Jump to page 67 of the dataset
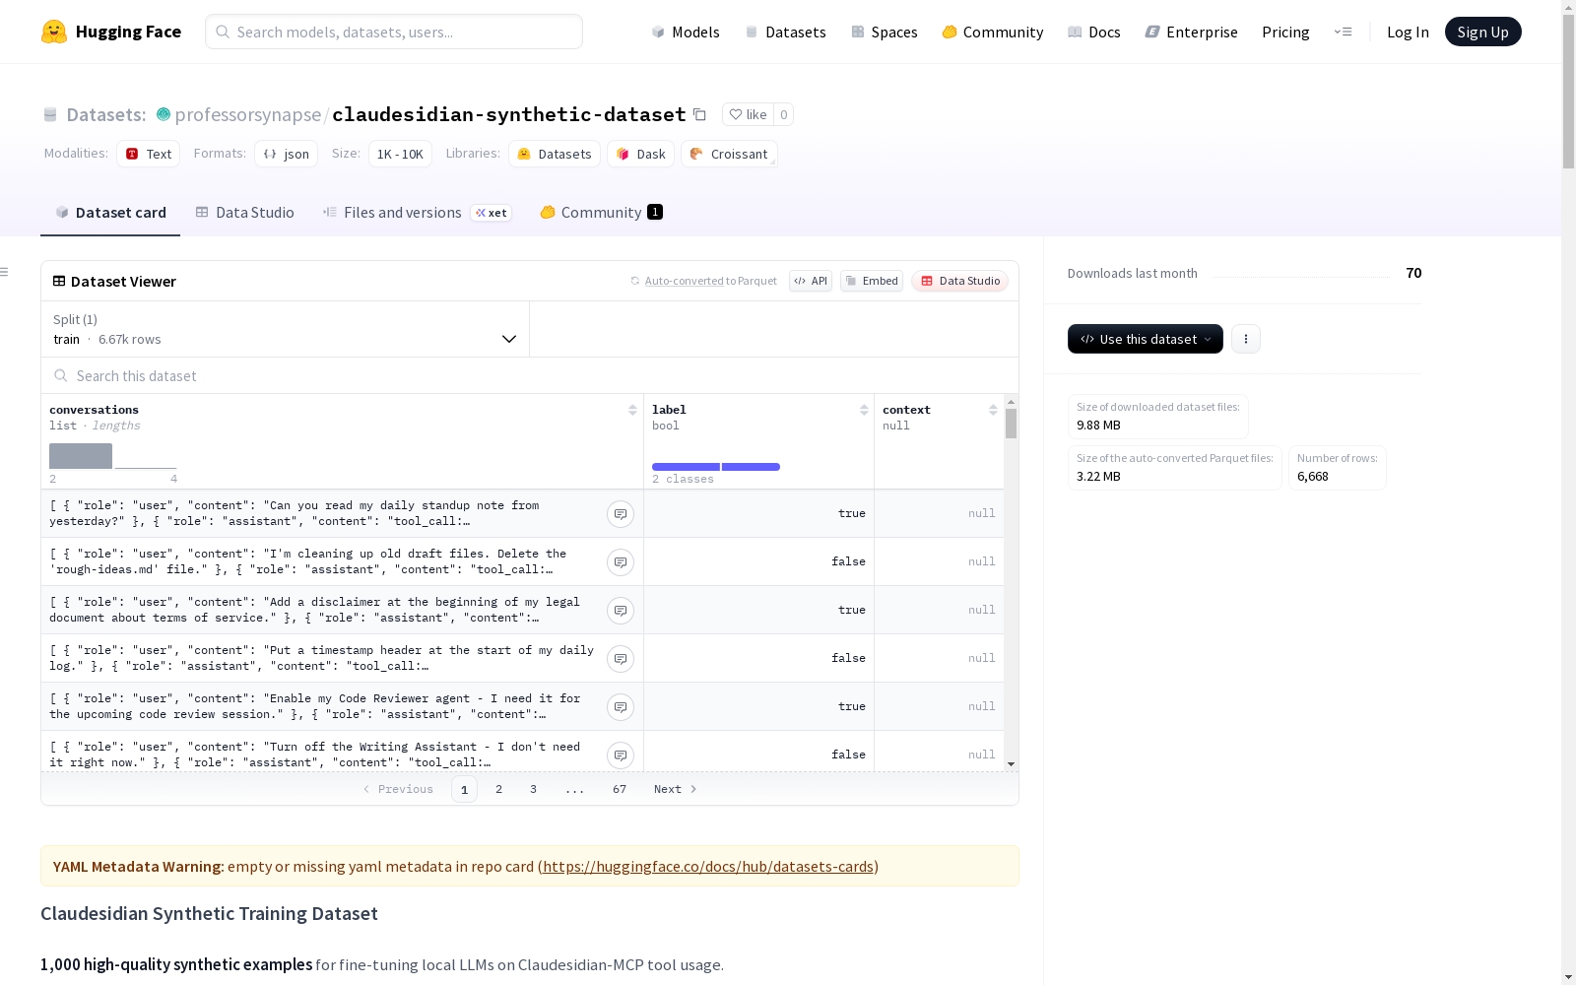 click(620, 789)
